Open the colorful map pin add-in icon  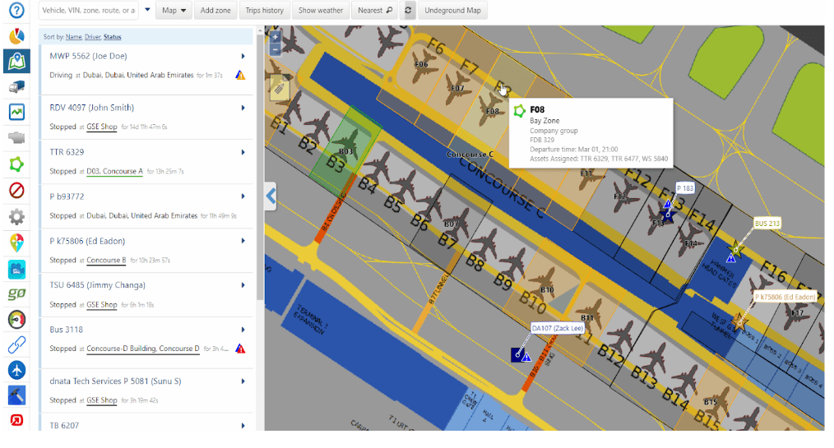[x=16, y=242]
